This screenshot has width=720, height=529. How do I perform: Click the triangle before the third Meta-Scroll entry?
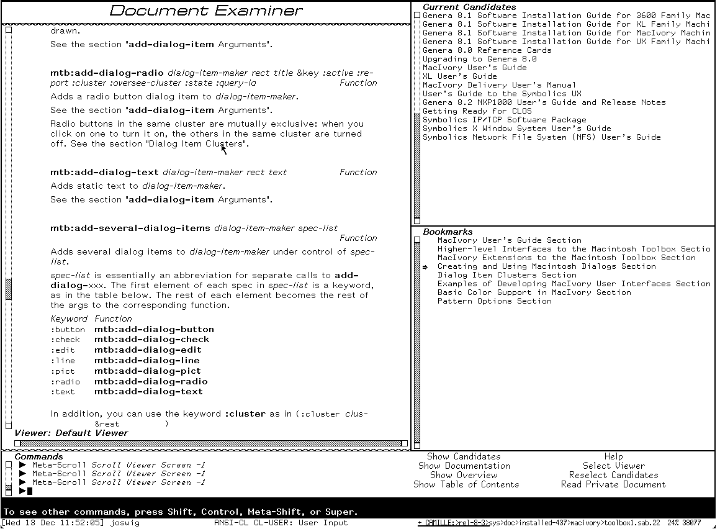23,482
